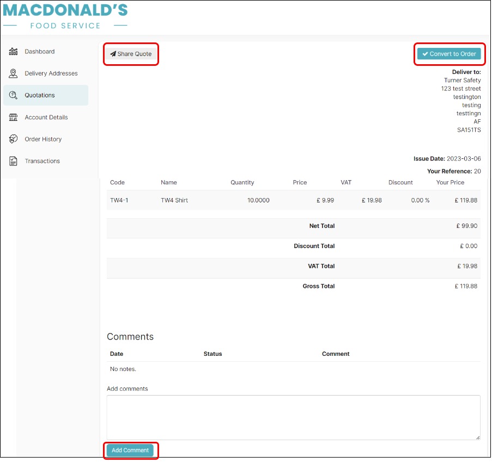Image resolution: width=492 pixels, height=463 pixels.
Task: Click inside the Add comments text area
Action: [293, 417]
